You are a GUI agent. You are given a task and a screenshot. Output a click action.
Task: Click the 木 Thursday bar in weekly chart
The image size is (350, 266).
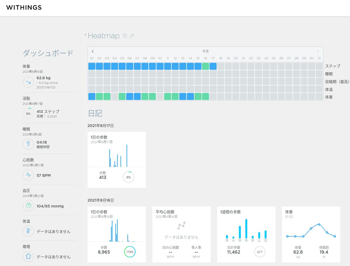tap(246, 229)
